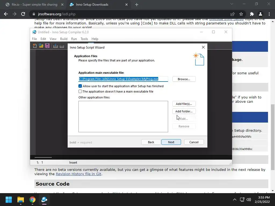275x206 pixels.
Task: Click the pink Save floppy icon
Action: point(47,46)
